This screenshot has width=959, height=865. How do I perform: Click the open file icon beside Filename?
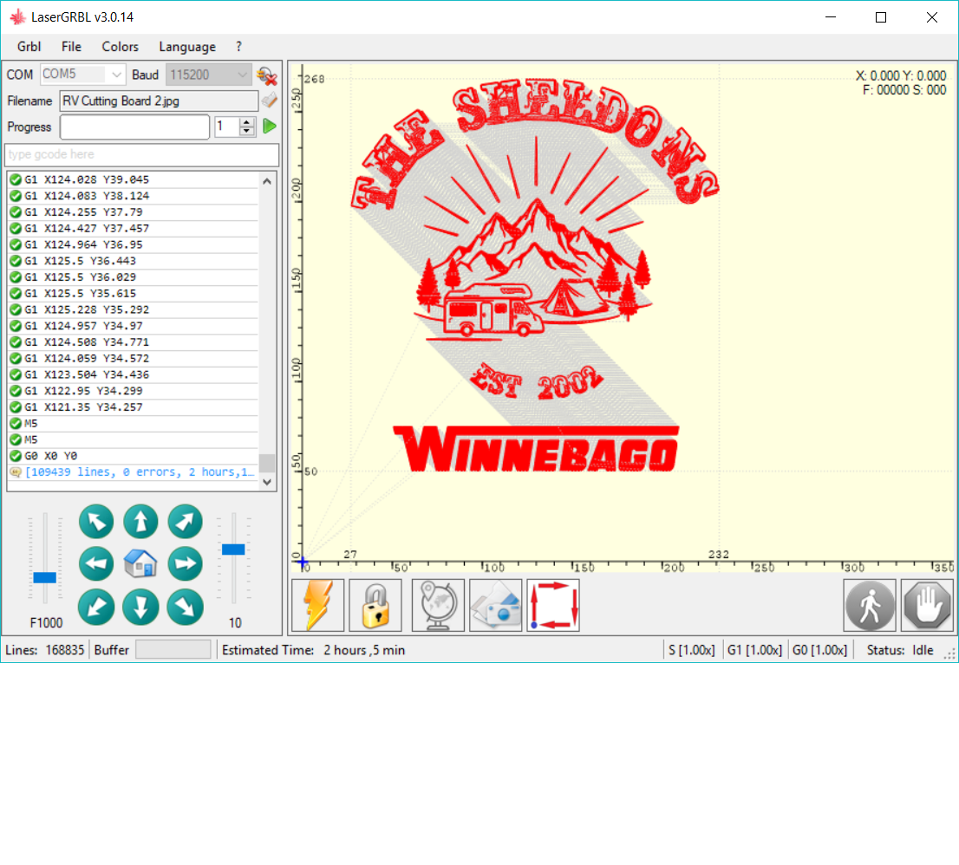[269, 101]
